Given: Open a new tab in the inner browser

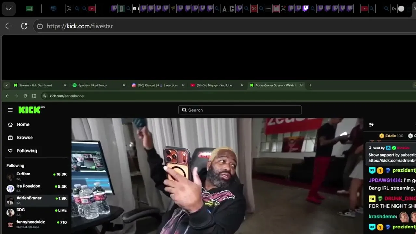Looking at the screenshot, I should (310, 85).
